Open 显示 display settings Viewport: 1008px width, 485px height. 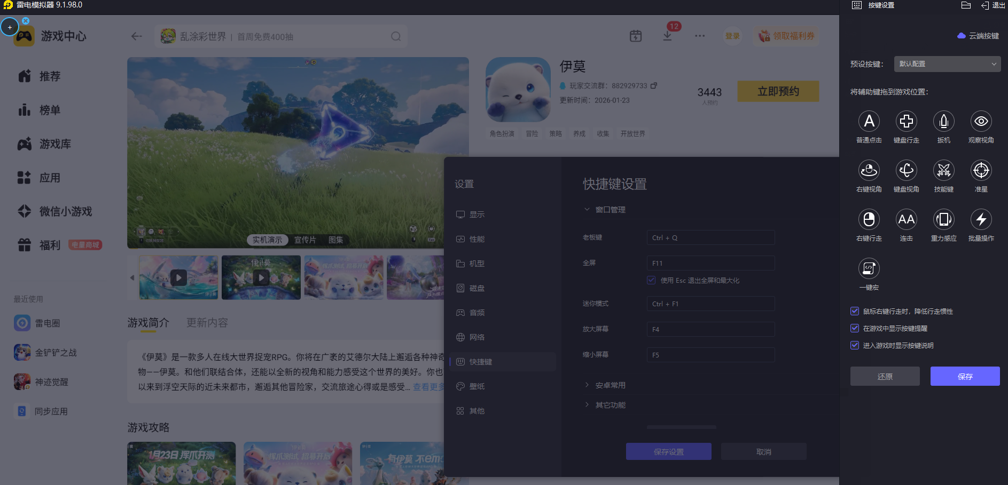503,214
